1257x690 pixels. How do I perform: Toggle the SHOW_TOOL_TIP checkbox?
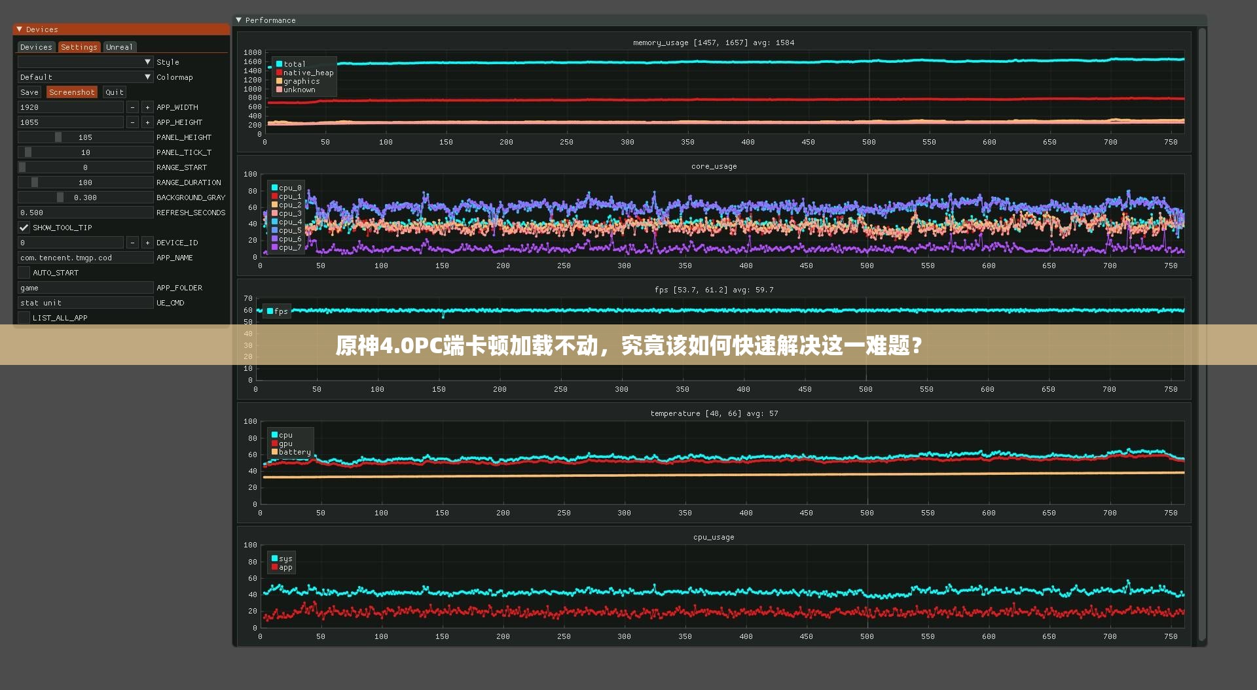(x=24, y=228)
